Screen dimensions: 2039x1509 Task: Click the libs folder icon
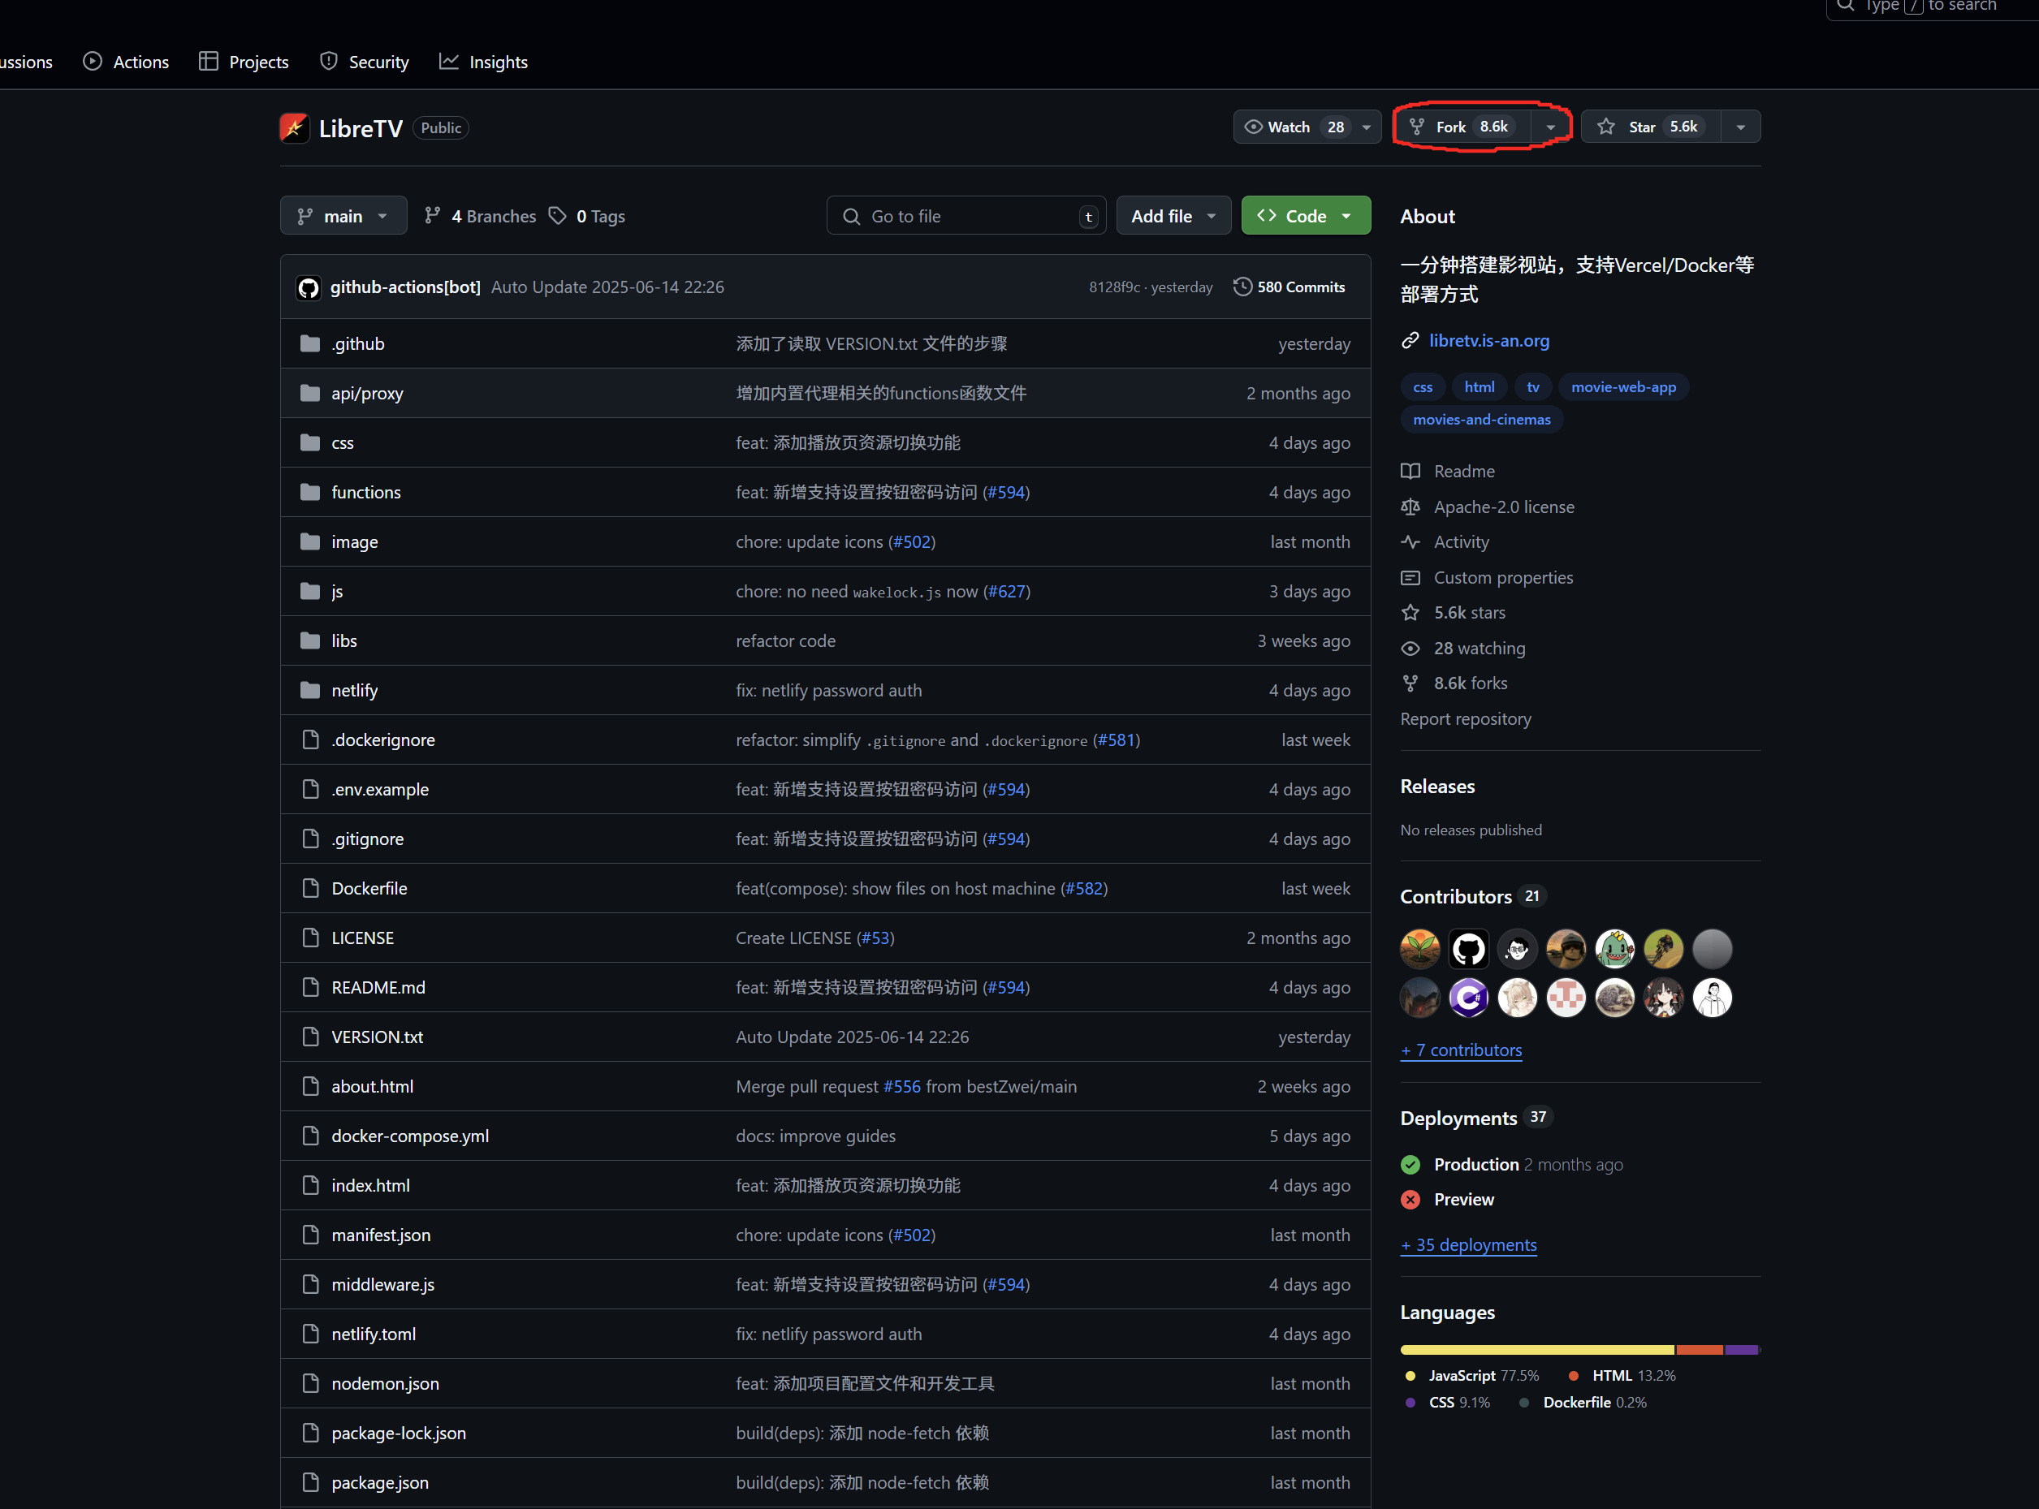310,640
